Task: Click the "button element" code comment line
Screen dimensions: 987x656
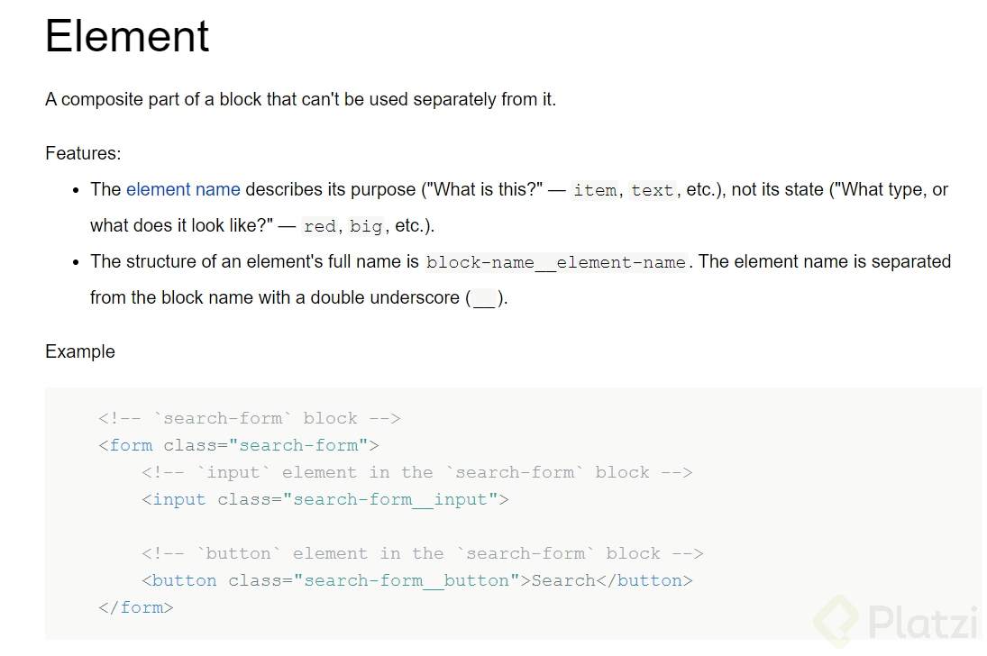Action: [x=422, y=553]
